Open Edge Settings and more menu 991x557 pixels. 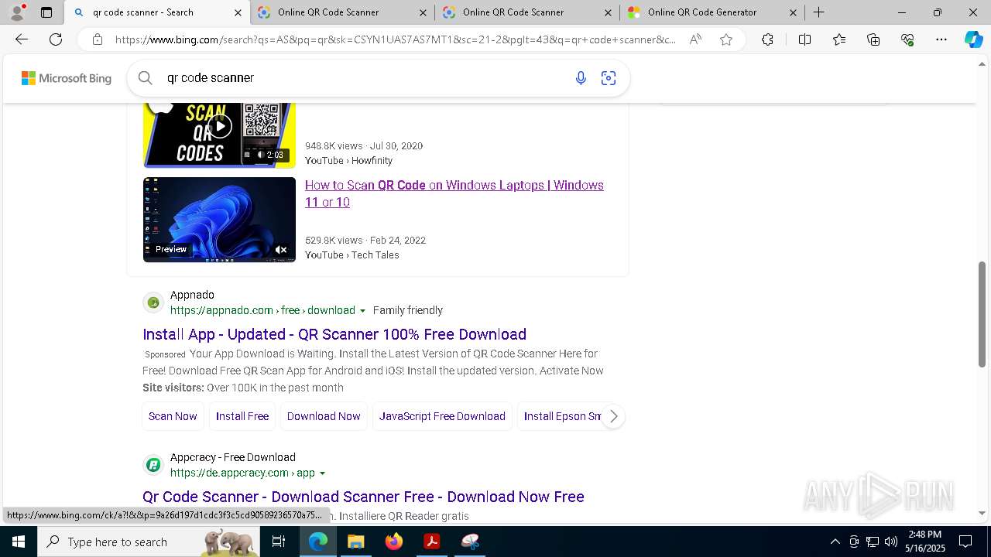pos(941,39)
